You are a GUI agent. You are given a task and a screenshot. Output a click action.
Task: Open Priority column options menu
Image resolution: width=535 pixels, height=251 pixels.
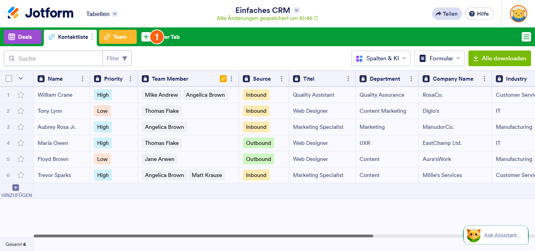130,79
